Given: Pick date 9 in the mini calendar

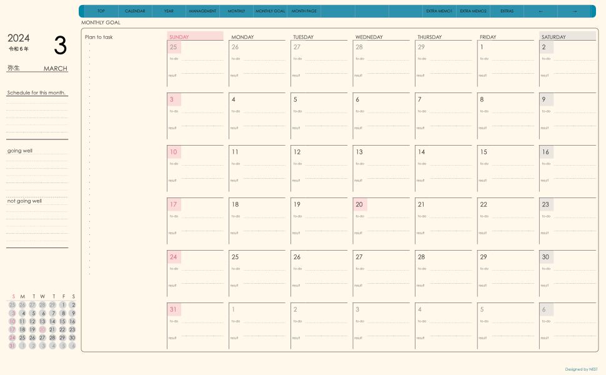Looking at the screenshot, I should (72, 313).
